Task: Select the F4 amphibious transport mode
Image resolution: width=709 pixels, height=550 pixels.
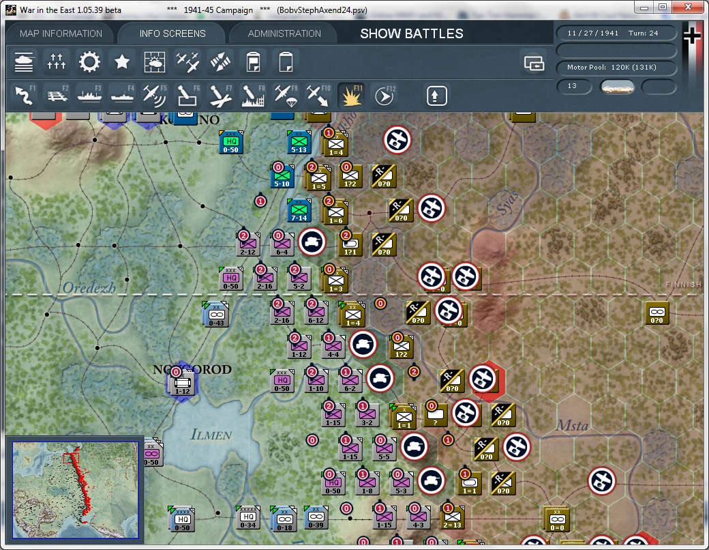Action: point(122,95)
